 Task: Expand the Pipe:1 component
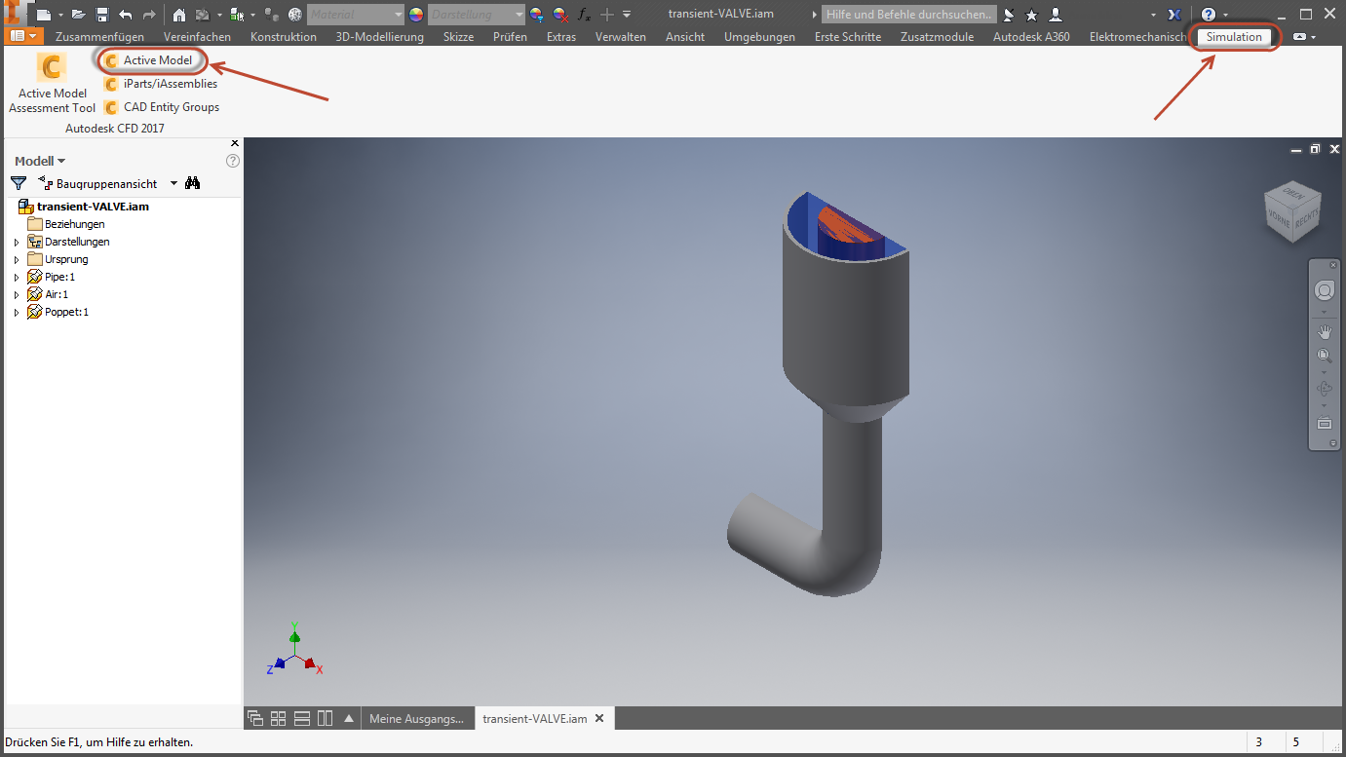pos(17,277)
